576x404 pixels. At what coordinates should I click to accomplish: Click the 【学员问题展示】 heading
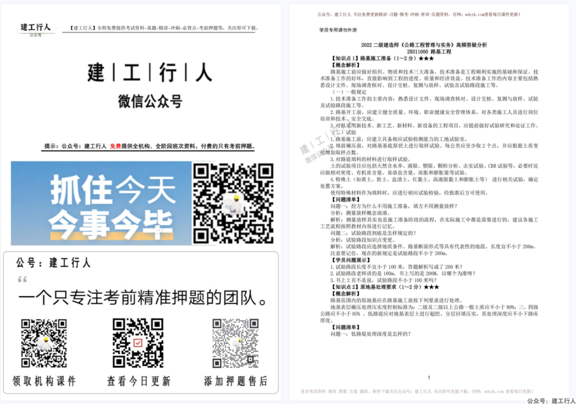click(351, 260)
